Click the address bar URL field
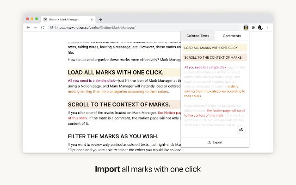This screenshot has height=185, width=296. (x=144, y=28)
